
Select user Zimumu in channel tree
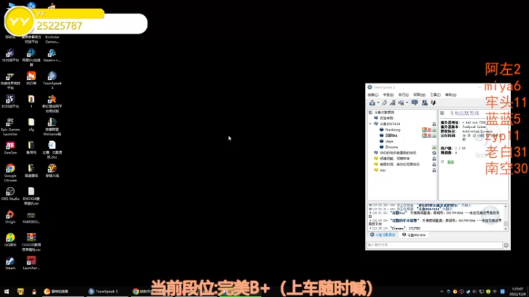click(x=391, y=147)
